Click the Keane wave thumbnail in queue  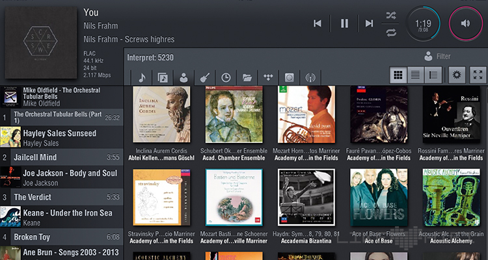tap(10, 216)
